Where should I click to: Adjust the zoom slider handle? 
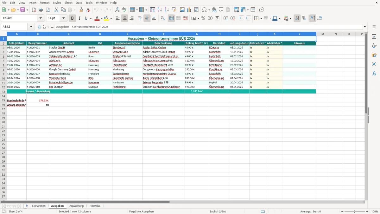point(354,211)
